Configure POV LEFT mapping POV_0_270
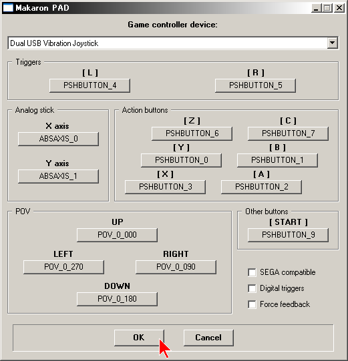The width and height of the screenshot is (348, 361). [63, 267]
